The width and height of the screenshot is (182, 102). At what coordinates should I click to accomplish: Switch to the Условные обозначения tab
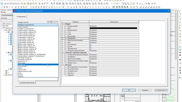[x=27, y=82]
